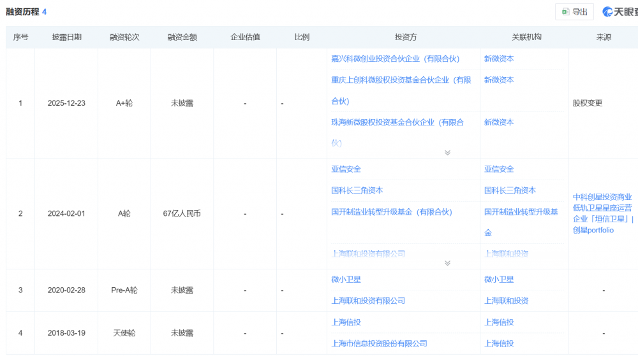Screen dimensions: 638x356
Task: Click the 导出 export button
Action: point(574,12)
